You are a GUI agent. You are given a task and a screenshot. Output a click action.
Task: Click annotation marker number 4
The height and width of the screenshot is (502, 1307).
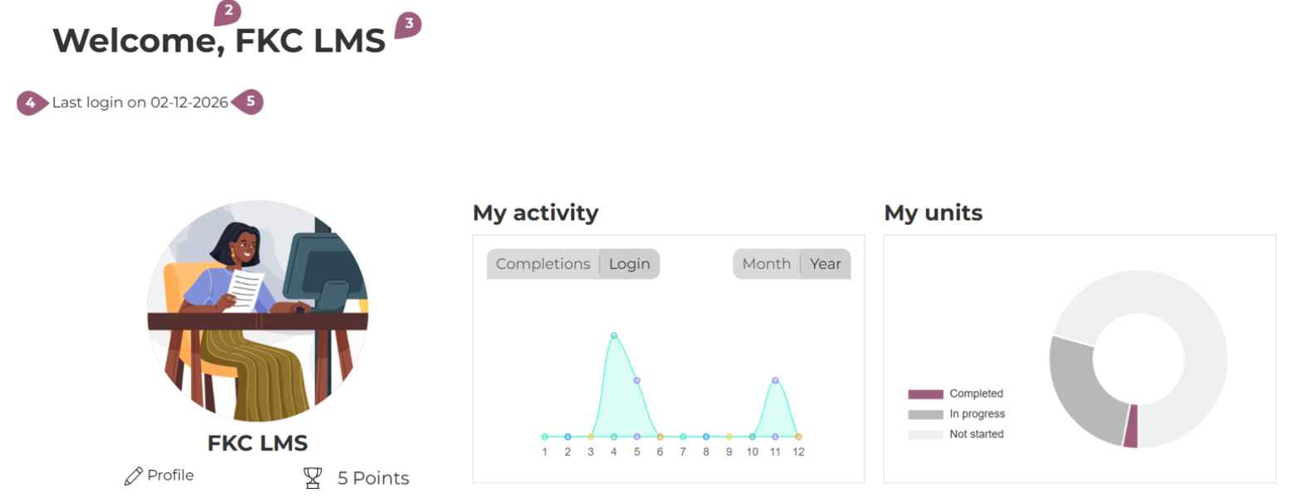31,103
